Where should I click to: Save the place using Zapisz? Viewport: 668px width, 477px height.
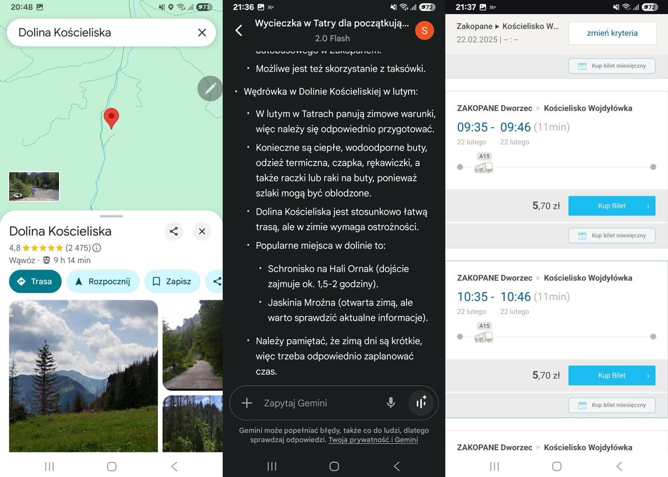click(x=172, y=281)
